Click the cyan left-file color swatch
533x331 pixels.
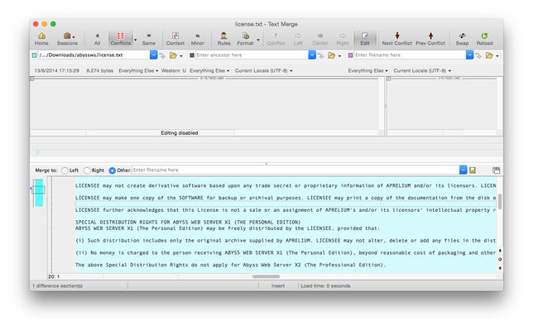pos(34,55)
